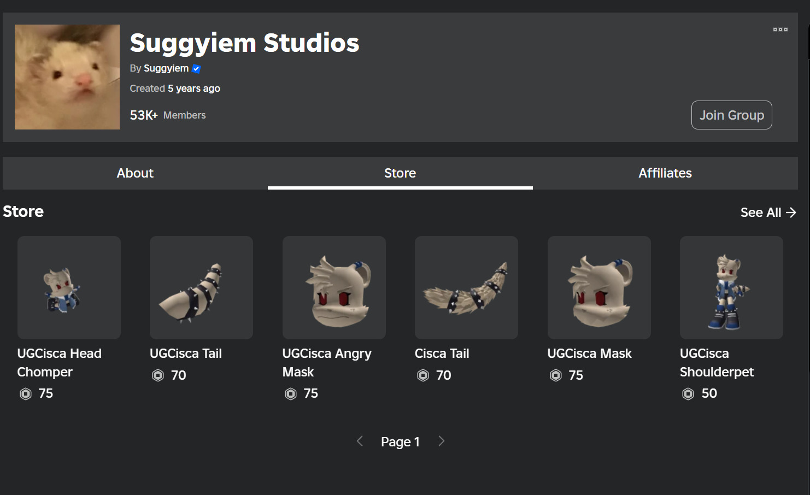Go to the next store page arrow
Screen dimensions: 810x495
[x=442, y=441]
